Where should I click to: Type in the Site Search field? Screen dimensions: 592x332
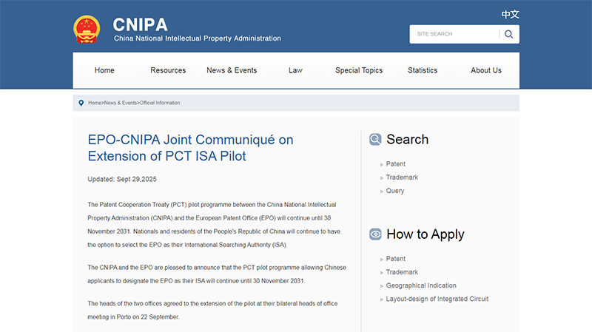[x=454, y=34]
